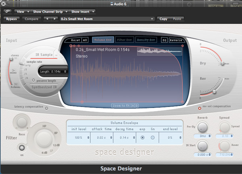The height and width of the screenshot is (174, 242).
Task: Click the IR Start knob
Action: (x=202, y=146)
